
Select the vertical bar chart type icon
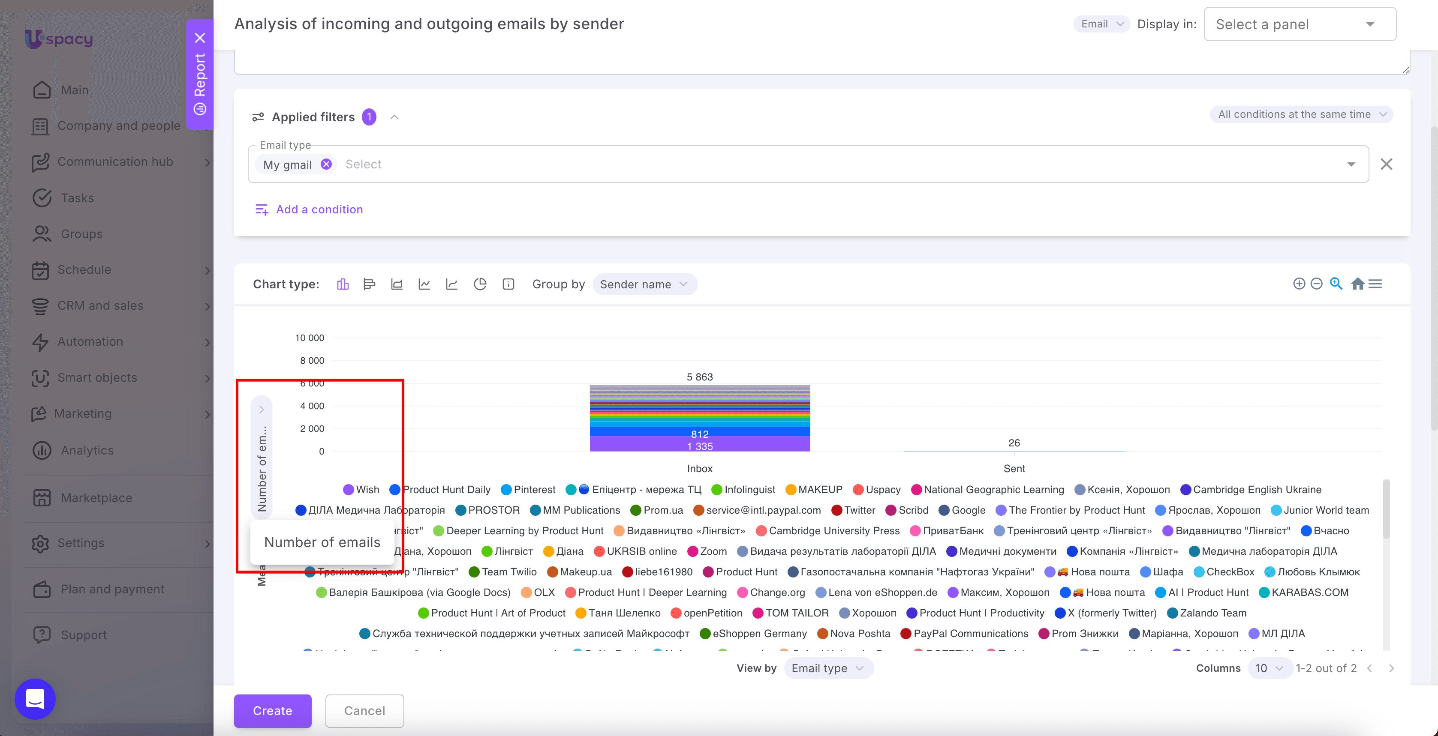click(x=343, y=284)
